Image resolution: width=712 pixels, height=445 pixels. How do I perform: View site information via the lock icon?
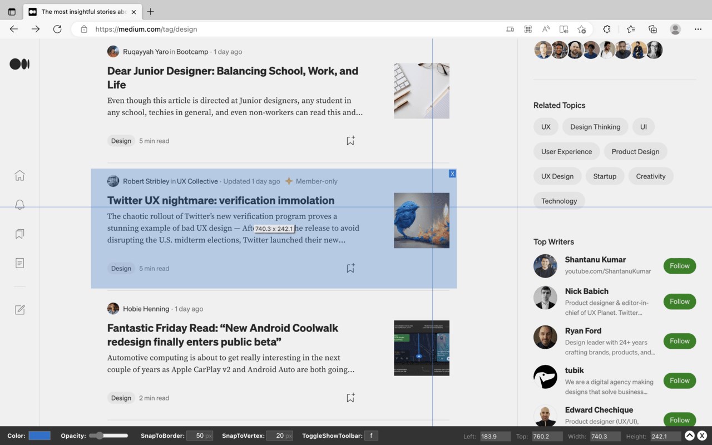[x=84, y=29]
